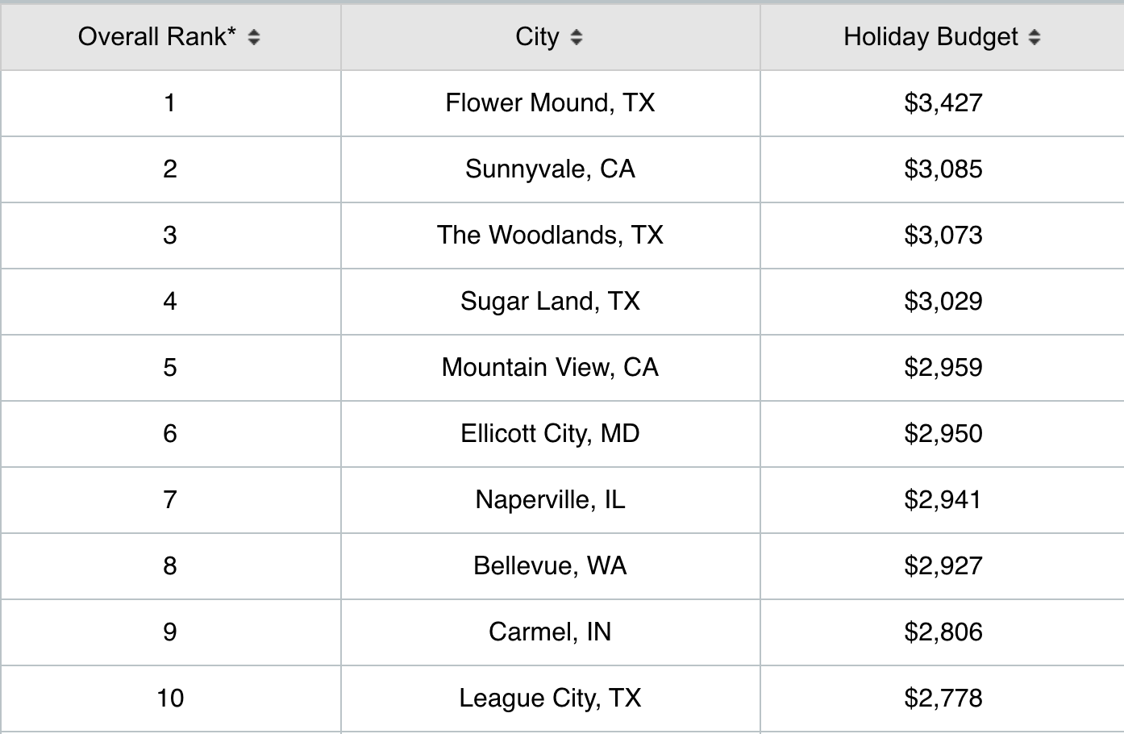Click on Bellevue, WA cell
This screenshot has height=734, width=1124.
point(550,566)
